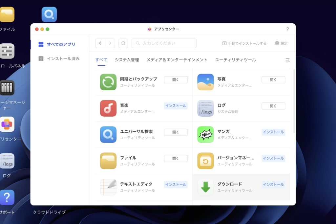Click the Version Manager app icon
This screenshot has height=224, width=336.
coord(205,161)
